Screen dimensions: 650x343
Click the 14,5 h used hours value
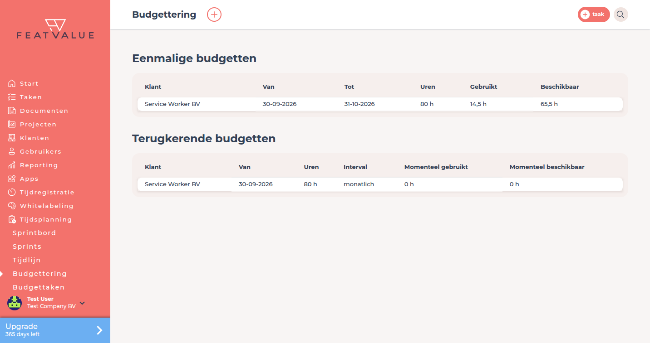[478, 104]
